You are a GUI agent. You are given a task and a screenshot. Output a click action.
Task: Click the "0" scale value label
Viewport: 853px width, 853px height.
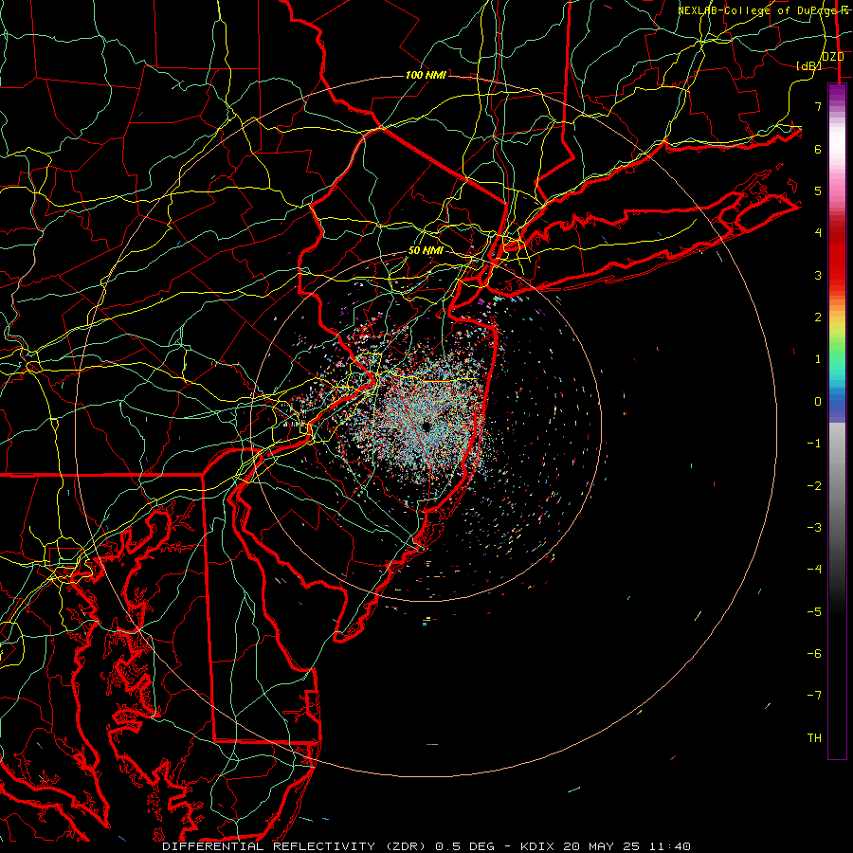[x=818, y=402]
